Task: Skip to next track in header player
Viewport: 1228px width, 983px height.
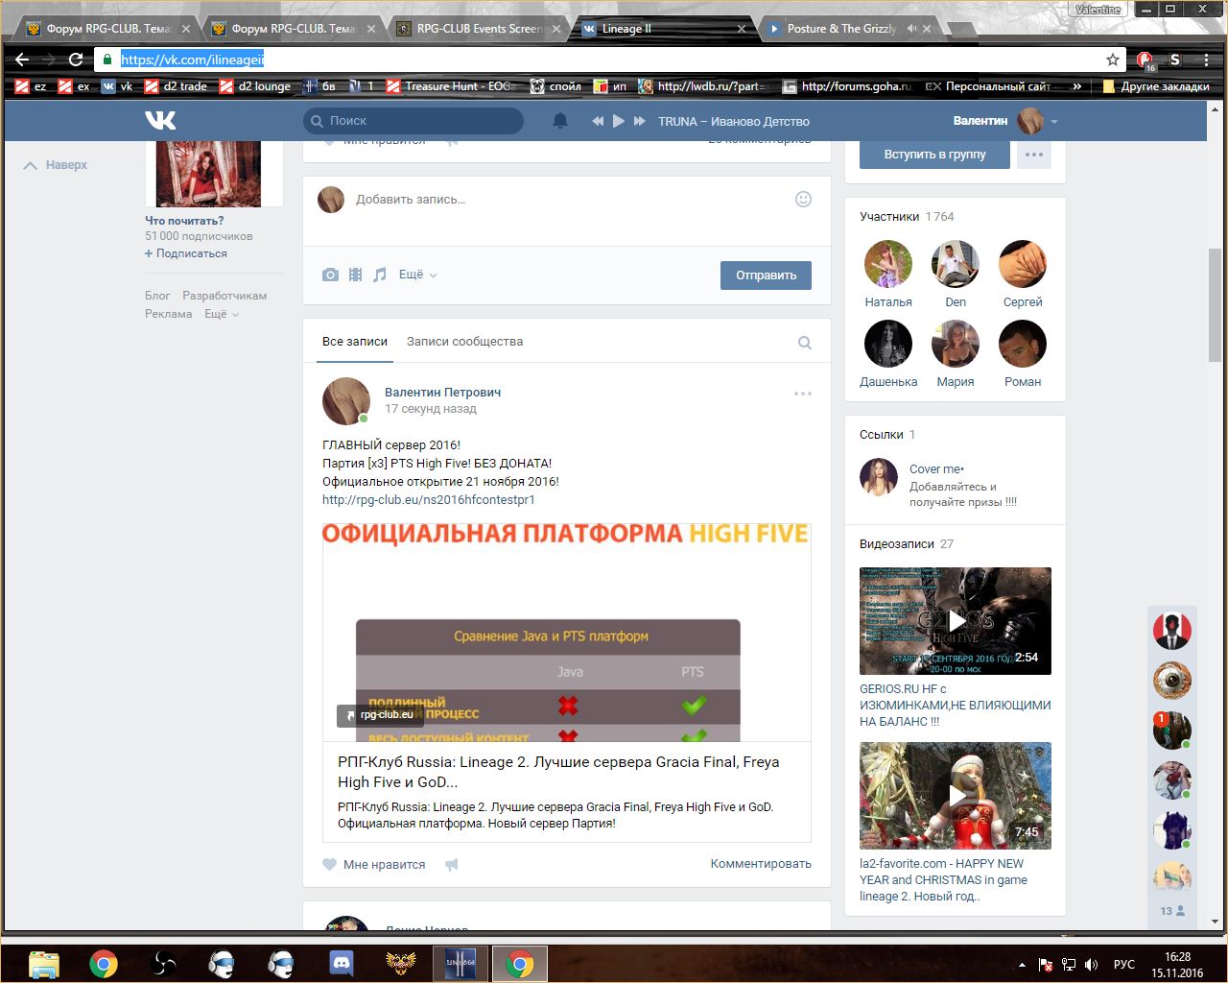Action: (x=640, y=121)
